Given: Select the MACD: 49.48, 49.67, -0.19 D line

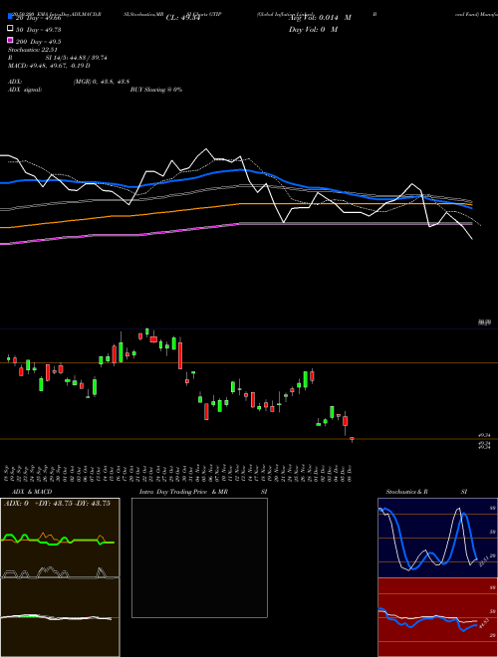Looking at the screenshot, I should pos(49,66).
